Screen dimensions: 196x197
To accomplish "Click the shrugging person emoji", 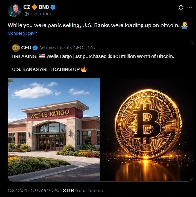I will point(184,25).
